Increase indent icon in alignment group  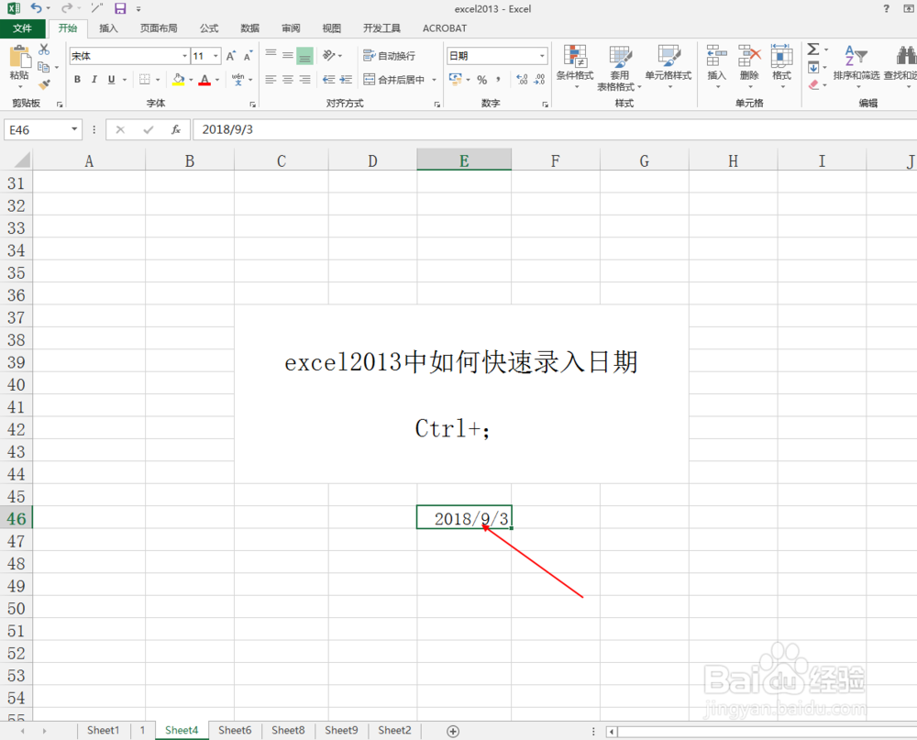(x=347, y=79)
